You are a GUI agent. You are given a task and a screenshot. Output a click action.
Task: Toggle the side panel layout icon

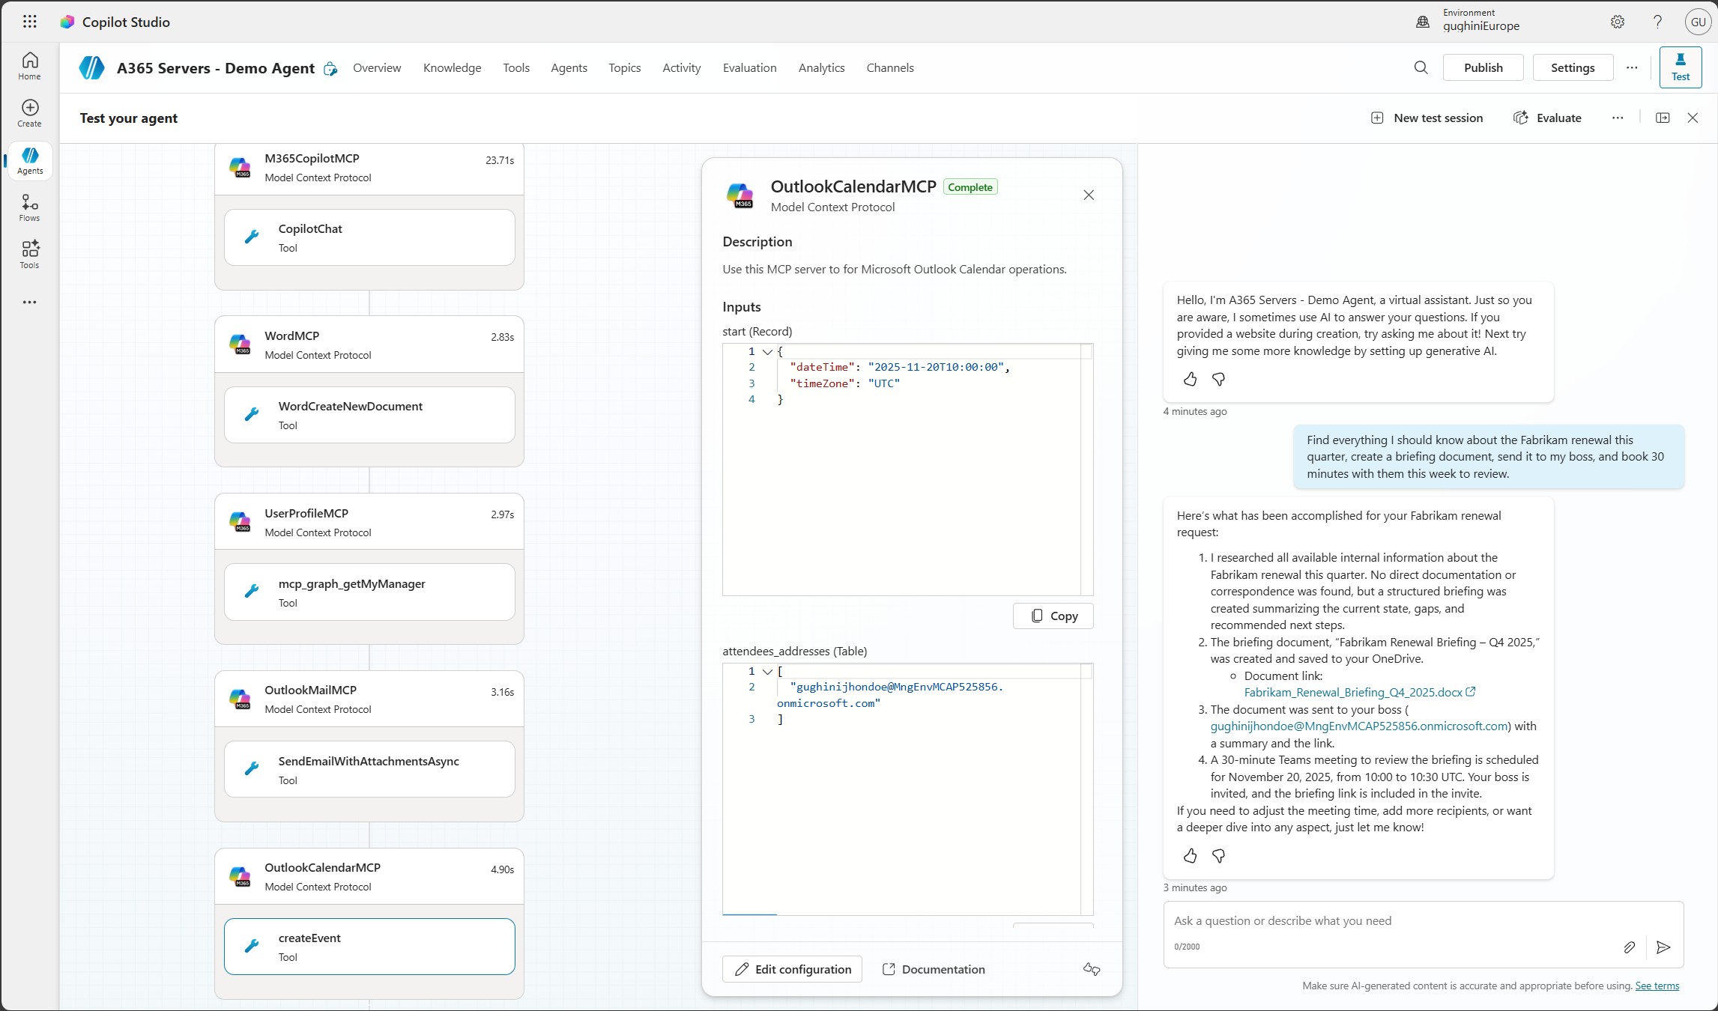tap(1663, 118)
